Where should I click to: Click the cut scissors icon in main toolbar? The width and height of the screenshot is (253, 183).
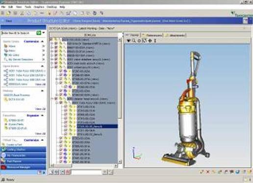tap(22, 13)
